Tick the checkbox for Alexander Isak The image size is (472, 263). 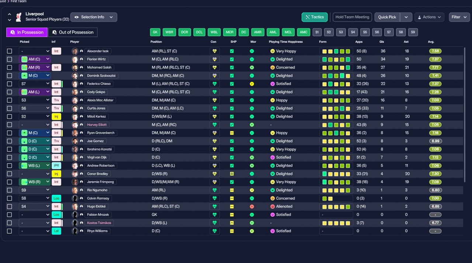coord(10,51)
